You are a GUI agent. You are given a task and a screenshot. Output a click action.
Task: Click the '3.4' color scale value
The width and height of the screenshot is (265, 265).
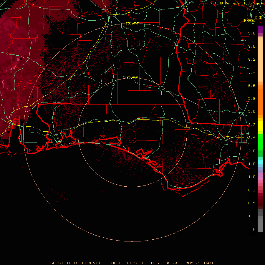click(x=252, y=138)
